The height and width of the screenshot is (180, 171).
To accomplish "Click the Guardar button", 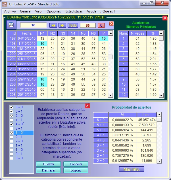I will (x=48, y=164).
